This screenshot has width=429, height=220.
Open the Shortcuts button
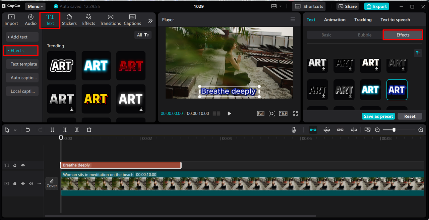[309, 6]
